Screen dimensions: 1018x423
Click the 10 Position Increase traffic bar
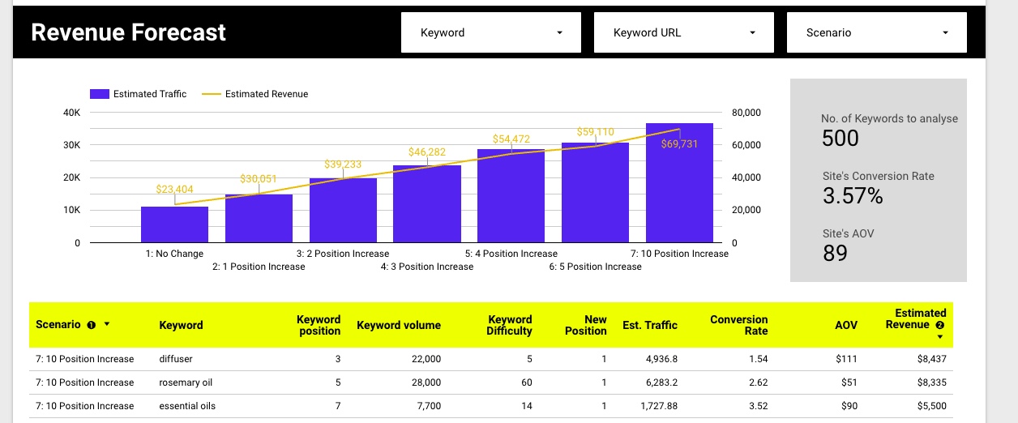679,186
